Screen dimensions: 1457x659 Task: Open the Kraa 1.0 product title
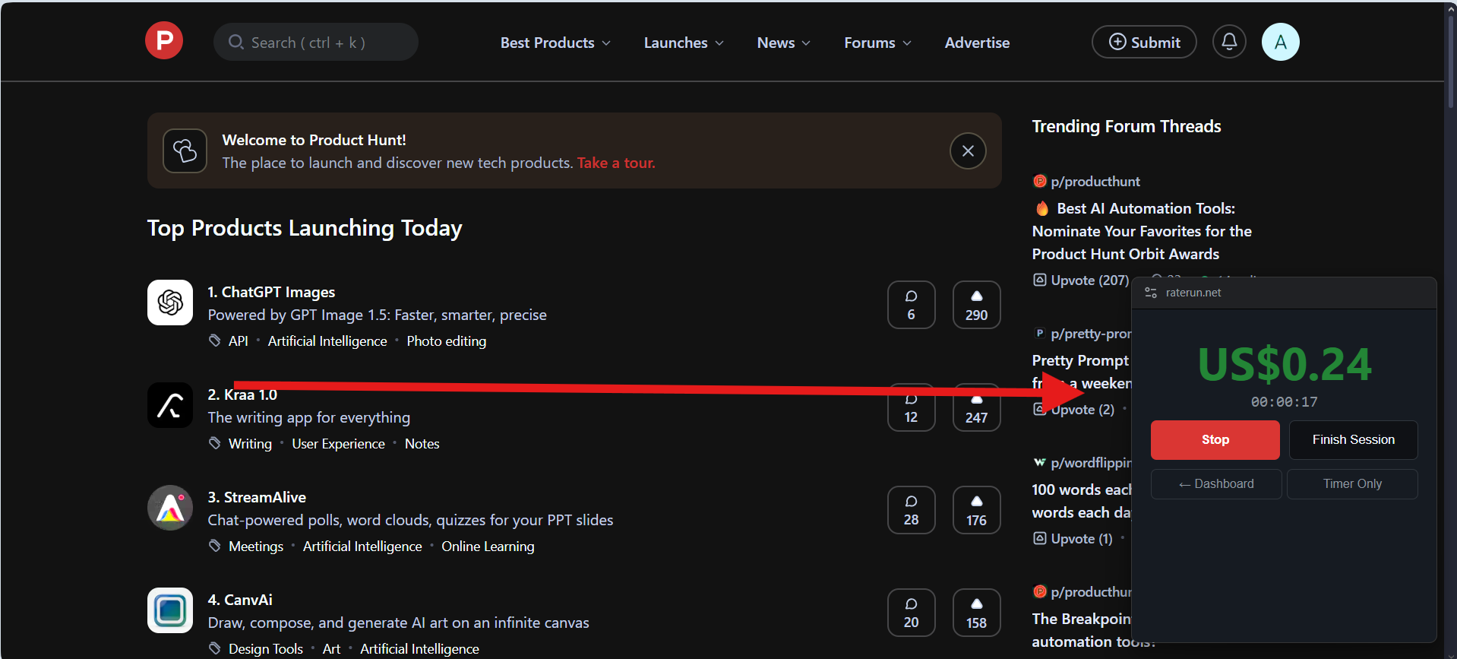242,394
